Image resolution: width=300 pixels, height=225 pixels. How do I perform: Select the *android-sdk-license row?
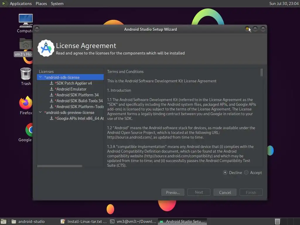tap(70, 77)
